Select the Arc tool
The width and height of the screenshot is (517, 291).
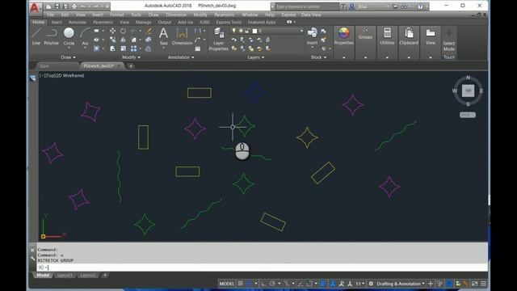(x=85, y=36)
